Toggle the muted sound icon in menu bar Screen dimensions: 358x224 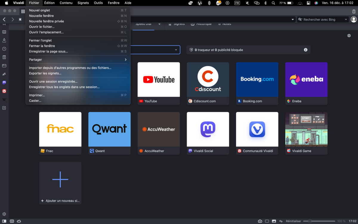(247, 3)
